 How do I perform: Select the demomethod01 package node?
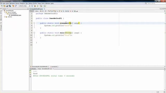coord(13,14)
